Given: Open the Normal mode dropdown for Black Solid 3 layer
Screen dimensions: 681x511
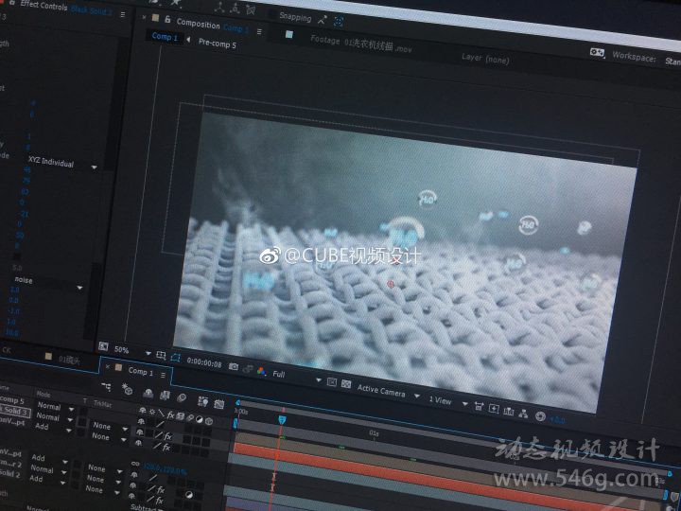Looking at the screenshot, I should 54,417.
